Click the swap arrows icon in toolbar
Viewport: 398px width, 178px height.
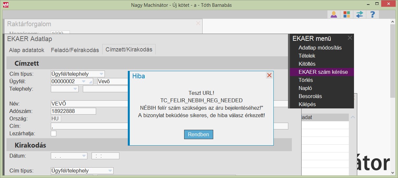point(359,14)
